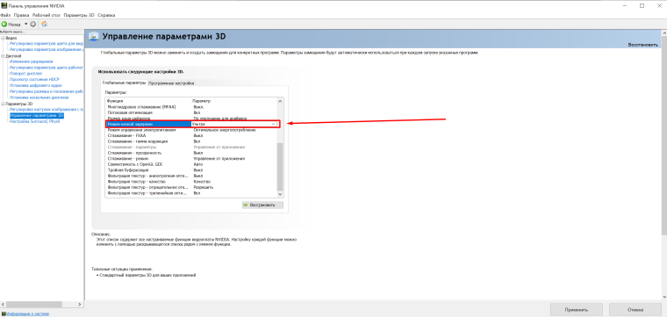667x317 pixels.
Task: Click the NVIDIA logo icon in title bar
Action: click(x=4, y=6)
